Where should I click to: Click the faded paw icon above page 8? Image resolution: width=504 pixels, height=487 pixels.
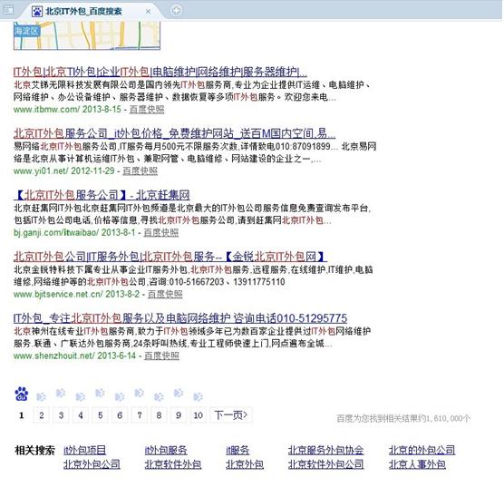[x=159, y=397]
